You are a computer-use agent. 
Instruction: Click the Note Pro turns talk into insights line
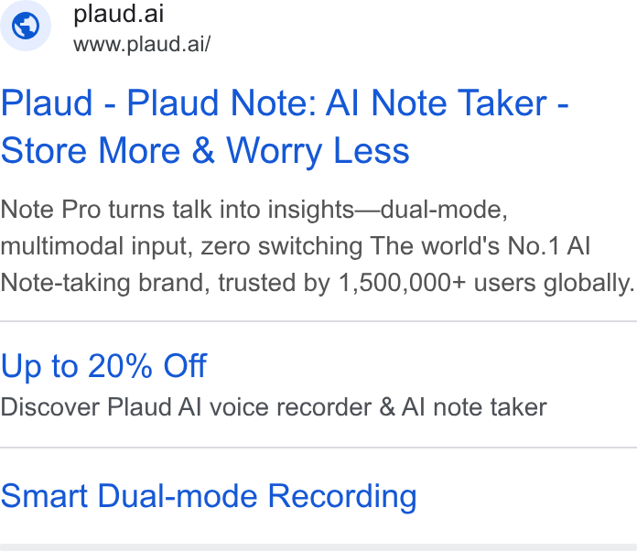(x=254, y=211)
